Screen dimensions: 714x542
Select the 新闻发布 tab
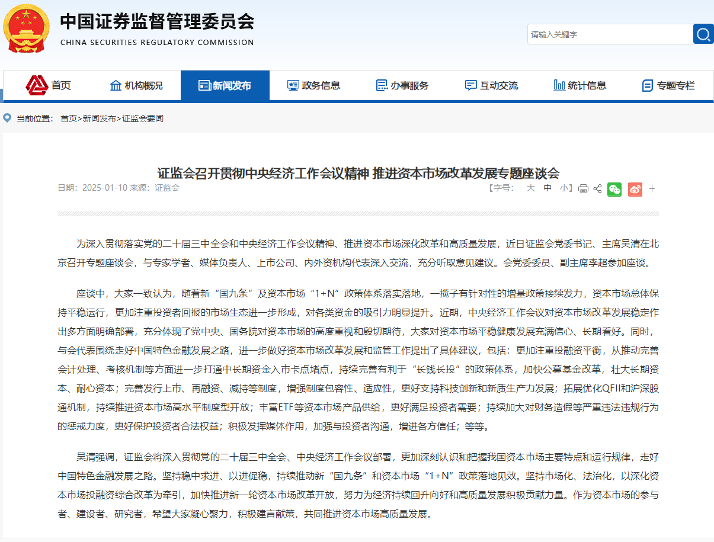point(225,86)
